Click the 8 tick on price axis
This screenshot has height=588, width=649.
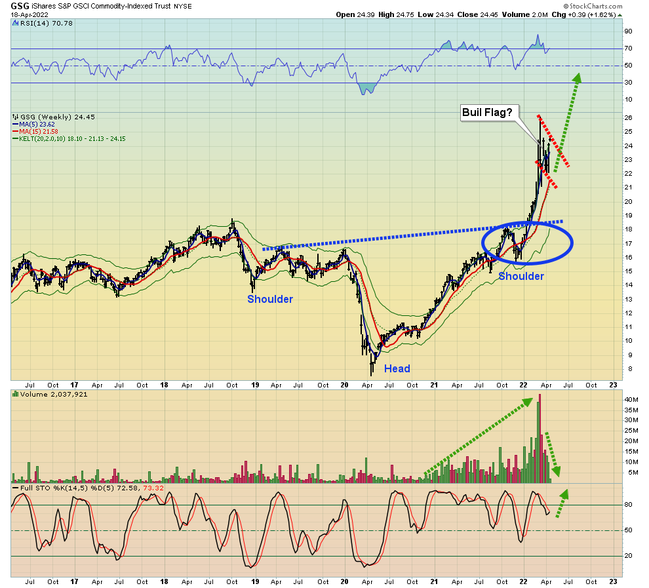[x=629, y=369]
